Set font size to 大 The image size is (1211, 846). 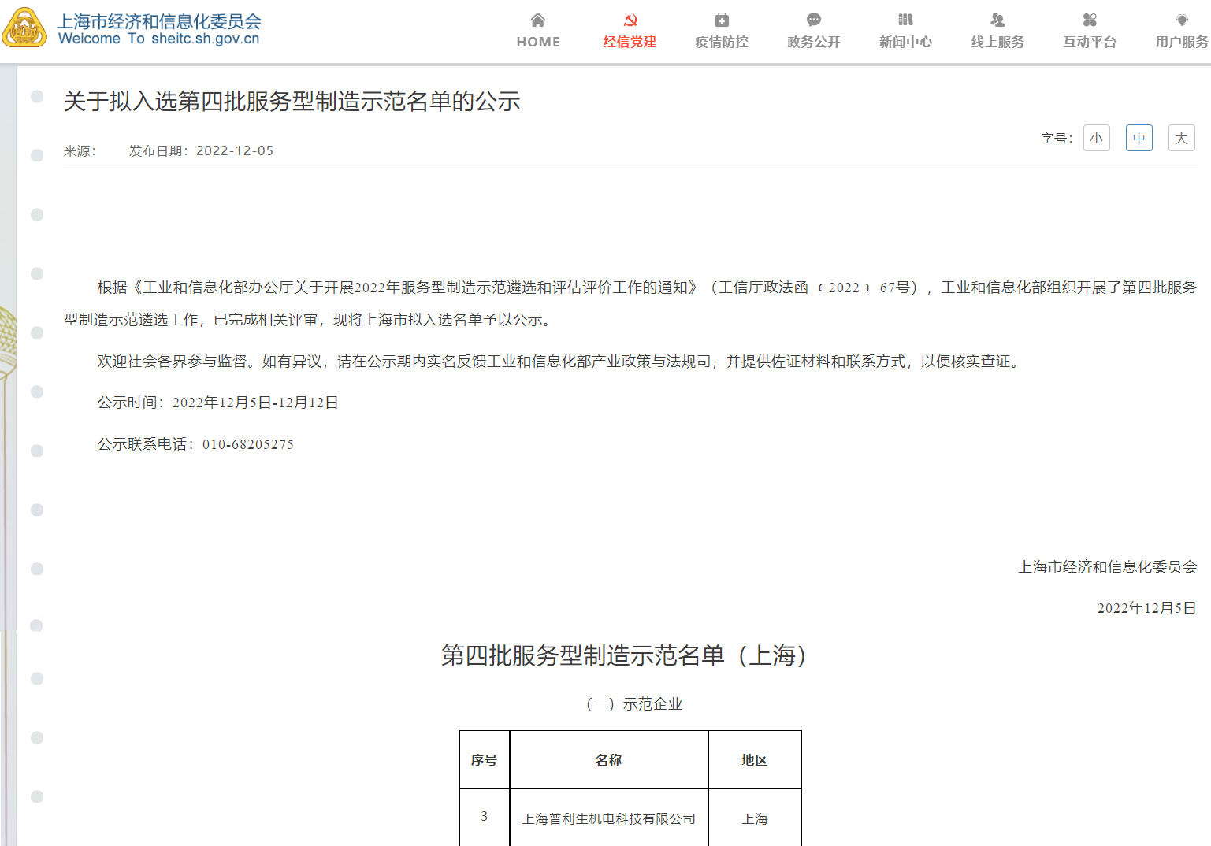pyautogui.click(x=1182, y=138)
